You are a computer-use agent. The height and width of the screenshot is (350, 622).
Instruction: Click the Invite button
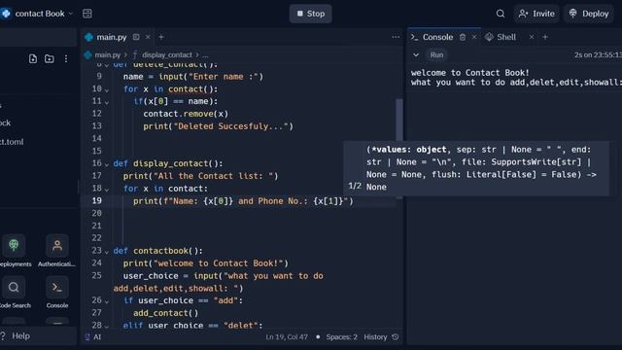[x=536, y=14]
